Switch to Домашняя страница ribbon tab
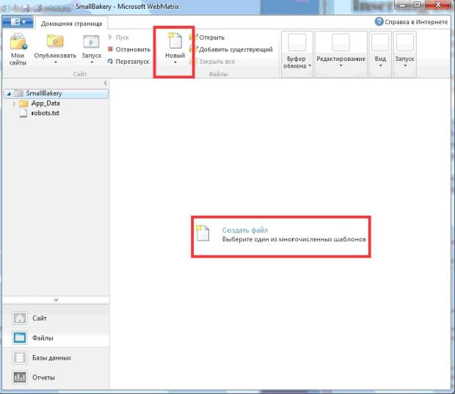Viewport: 455px width, 394px height. click(x=71, y=23)
